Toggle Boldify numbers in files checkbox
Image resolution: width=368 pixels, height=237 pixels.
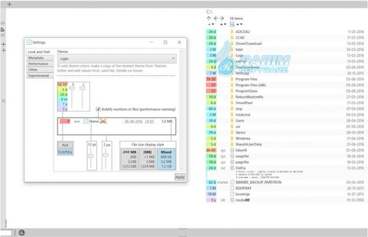[x=98, y=109]
